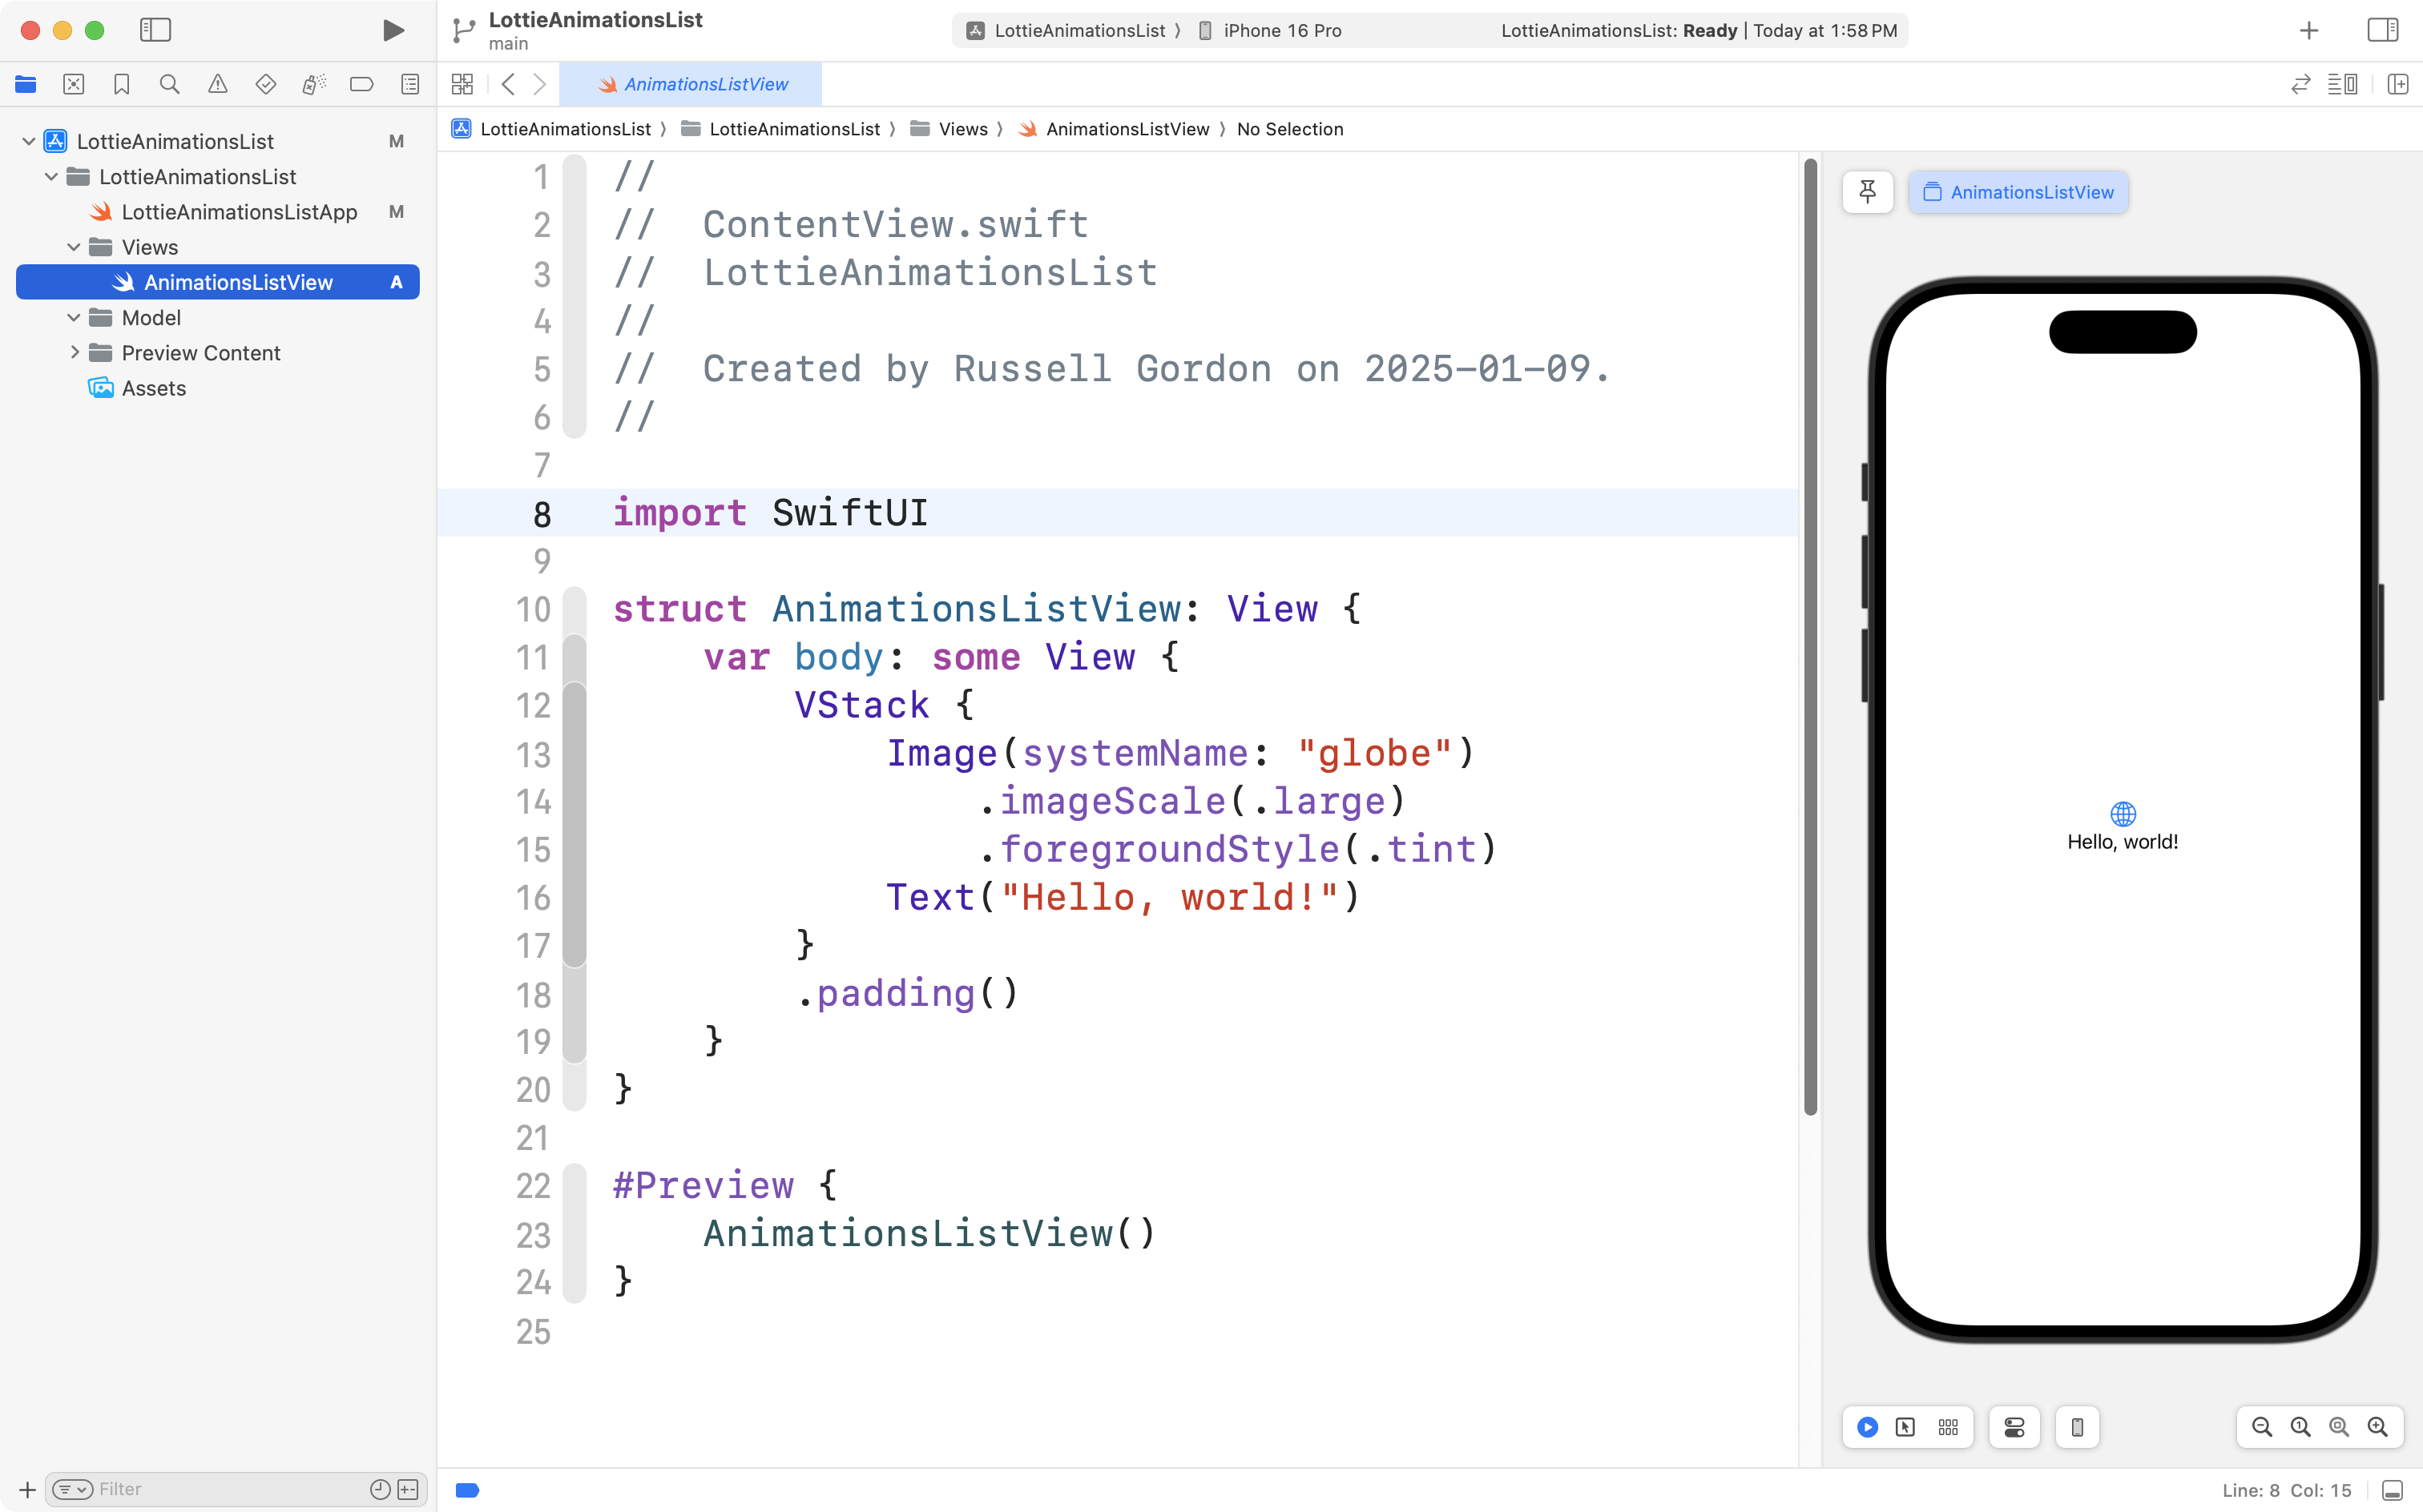The width and height of the screenshot is (2423, 1512).
Task: Click the pin preview button
Action: coord(1867,192)
